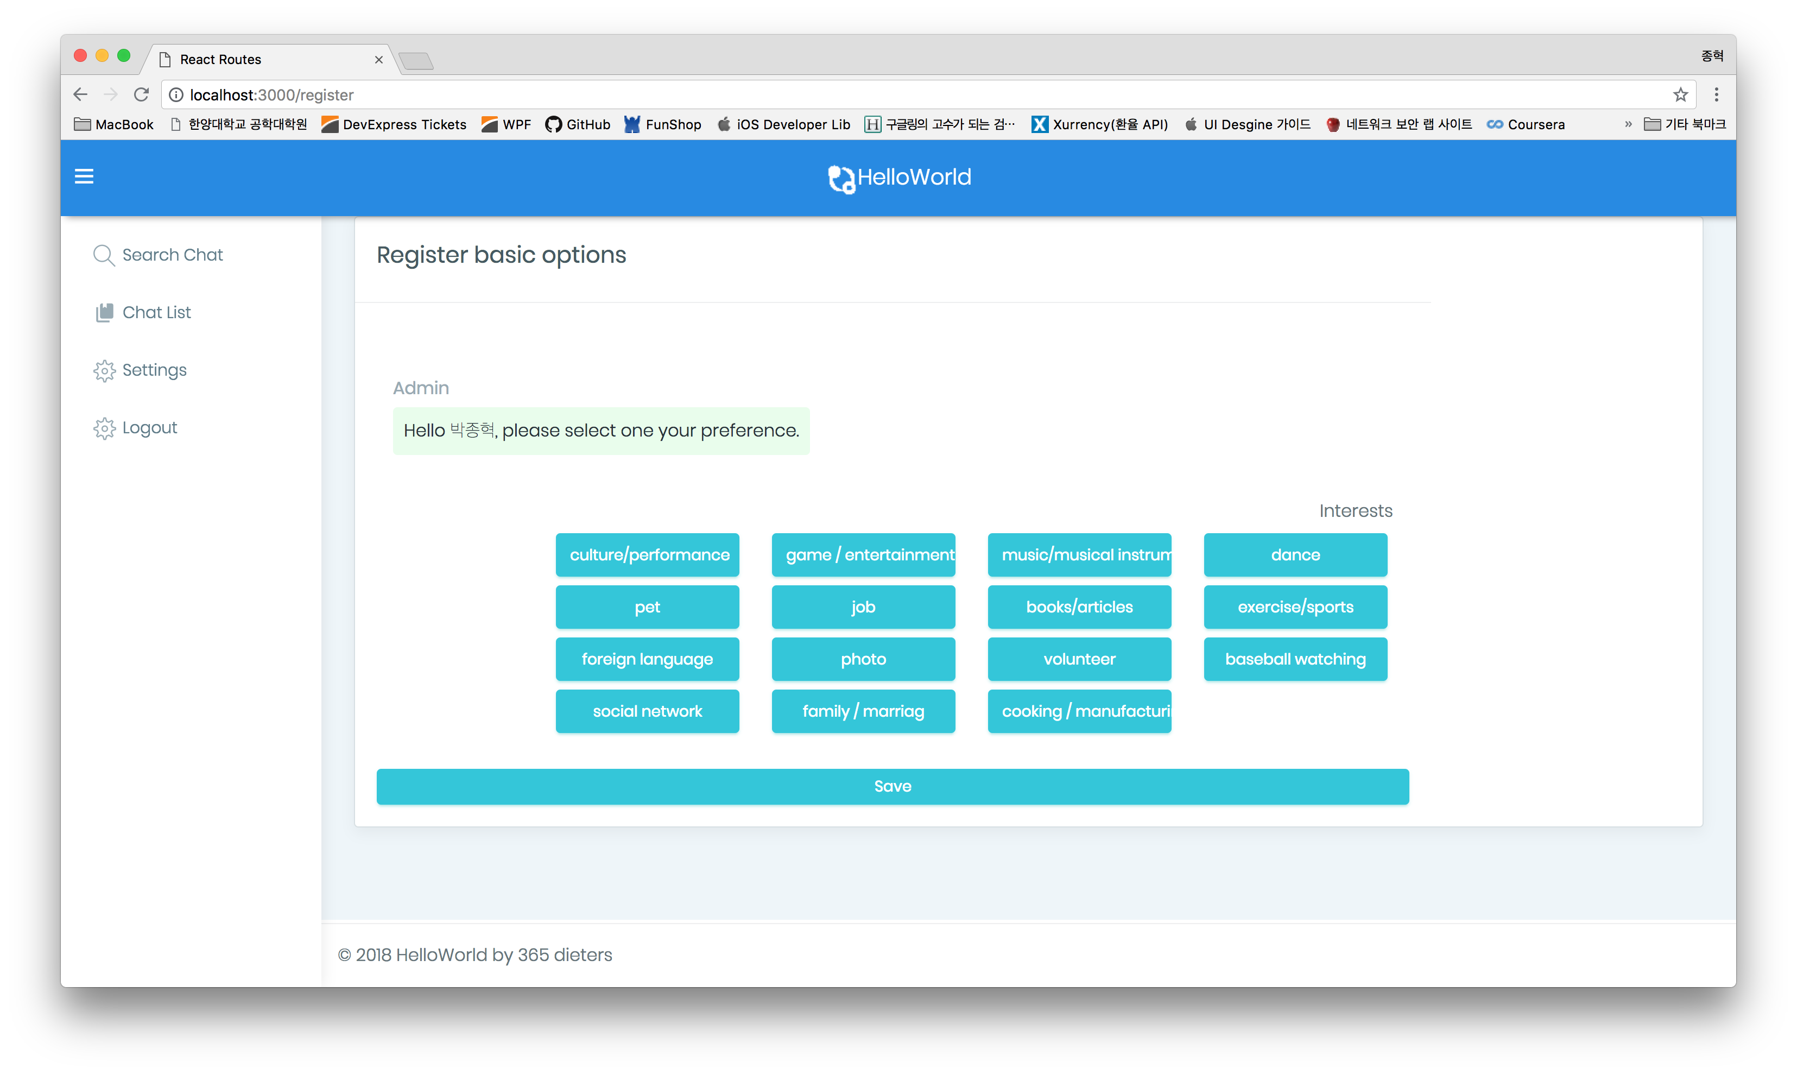This screenshot has height=1074, width=1797.
Task: Click the Settings gear icon
Action: coord(104,370)
